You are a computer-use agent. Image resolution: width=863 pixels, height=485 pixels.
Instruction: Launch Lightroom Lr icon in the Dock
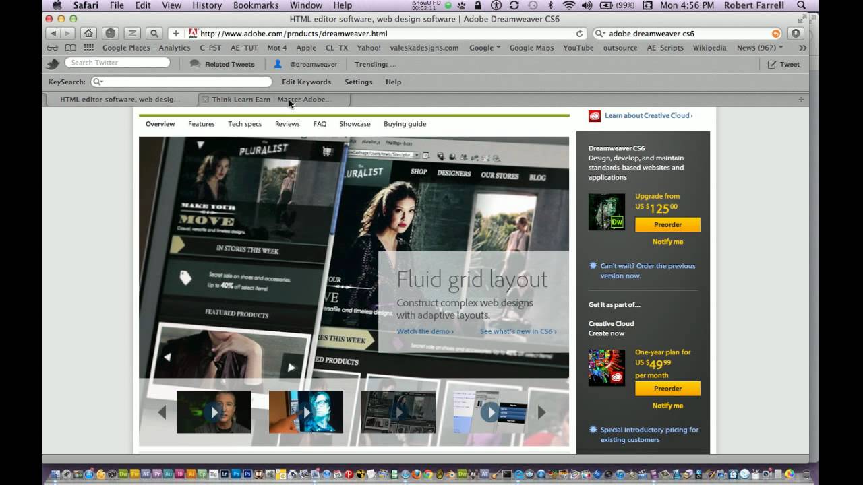coord(225,474)
